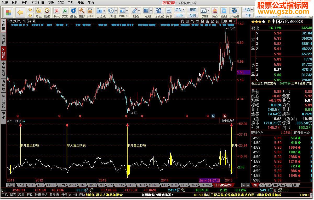The width and height of the screenshot is (314, 200).
Task: Open the 系统 menu
Action: (5, 3)
